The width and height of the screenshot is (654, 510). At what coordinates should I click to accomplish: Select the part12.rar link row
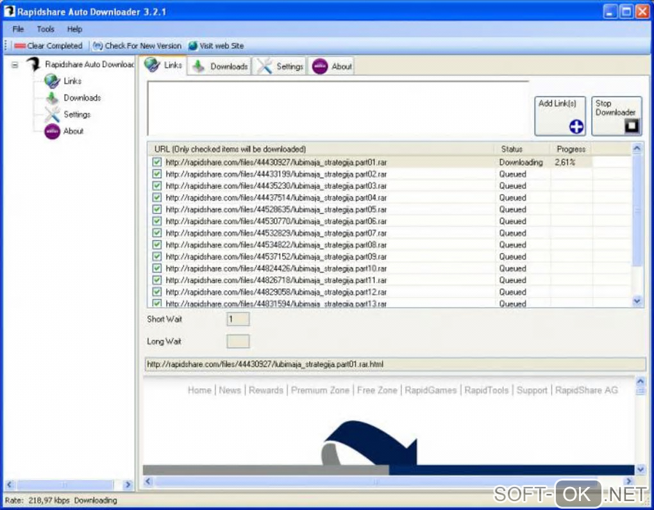click(390, 292)
